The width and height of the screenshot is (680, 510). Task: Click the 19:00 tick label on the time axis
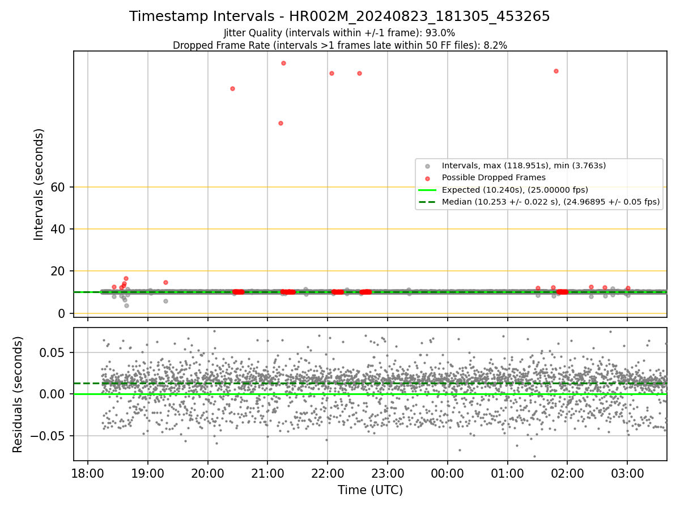pyautogui.click(x=148, y=474)
